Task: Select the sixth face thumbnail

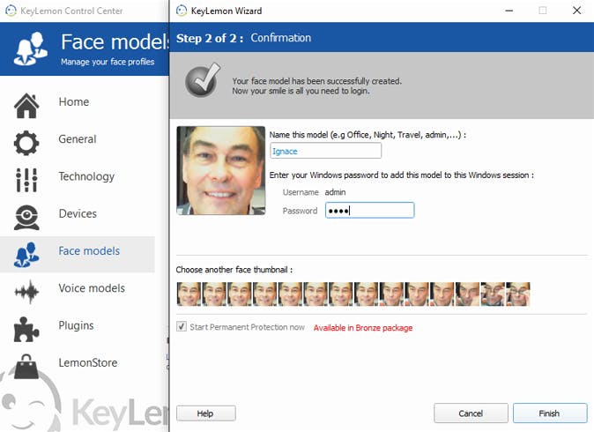Action: 316,294
